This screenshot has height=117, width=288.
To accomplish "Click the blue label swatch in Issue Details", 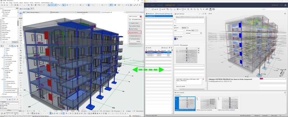I will pyautogui.click(x=175, y=39).
